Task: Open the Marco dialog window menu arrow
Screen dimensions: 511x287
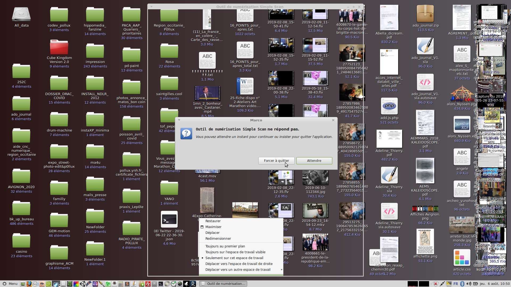Action: click(179, 120)
